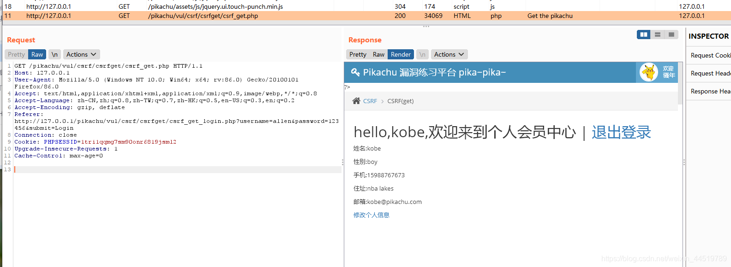The width and height of the screenshot is (731, 267).
Task: Click the 'Get the pikachu' title cell
Action: tap(550, 16)
